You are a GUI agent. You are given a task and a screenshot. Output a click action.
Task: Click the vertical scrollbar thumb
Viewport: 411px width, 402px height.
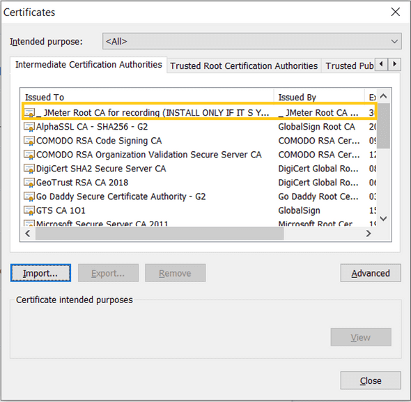tap(383, 126)
